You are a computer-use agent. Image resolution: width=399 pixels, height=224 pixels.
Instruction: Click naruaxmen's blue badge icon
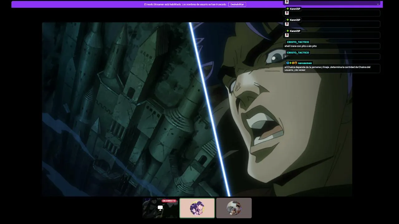pos(288,63)
